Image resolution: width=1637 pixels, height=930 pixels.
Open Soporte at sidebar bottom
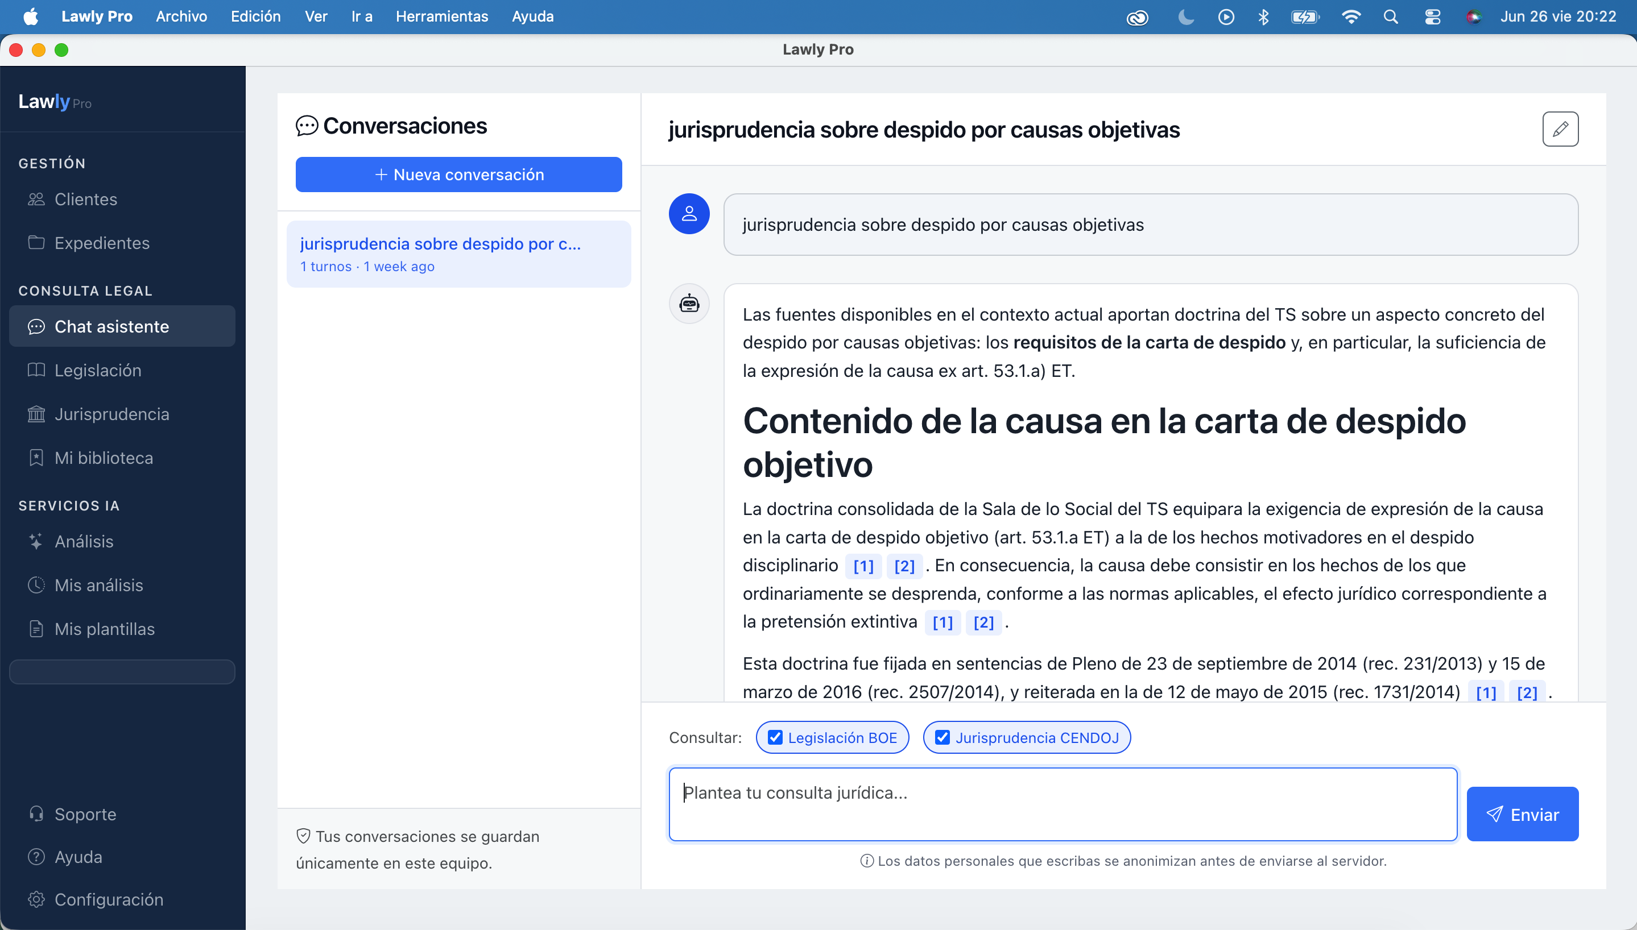122,815
